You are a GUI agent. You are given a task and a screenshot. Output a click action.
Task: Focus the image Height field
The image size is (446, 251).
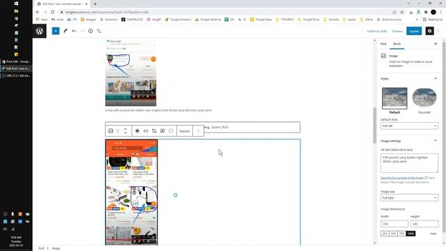click(x=424, y=224)
